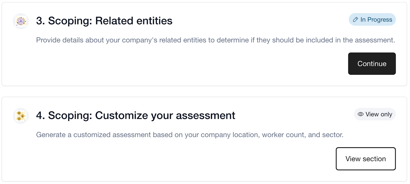Click the related entities description text
Screen dimensions: 410x184
click(216, 40)
